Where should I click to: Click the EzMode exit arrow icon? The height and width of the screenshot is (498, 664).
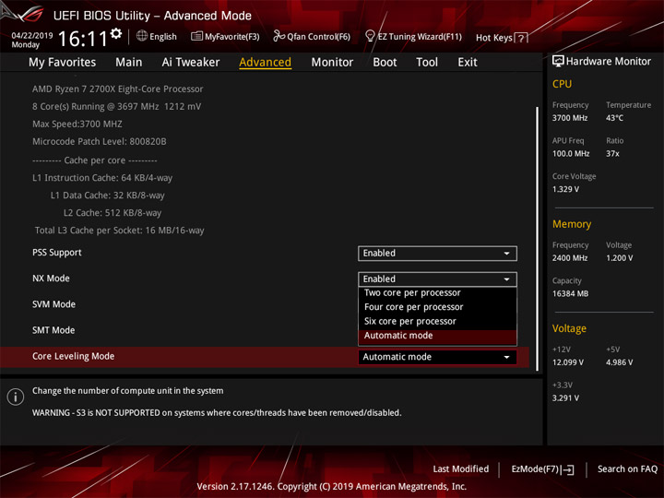pos(568,469)
